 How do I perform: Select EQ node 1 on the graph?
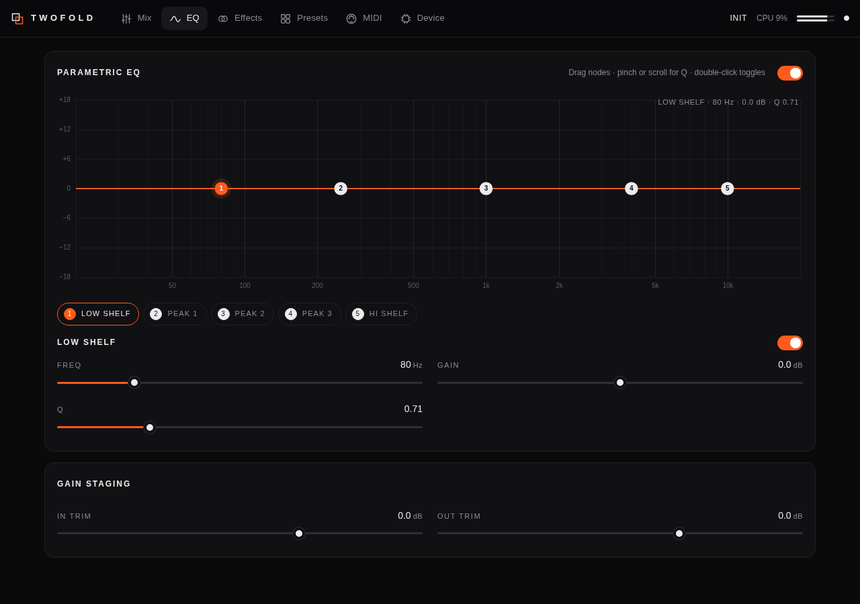coord(221,189)
